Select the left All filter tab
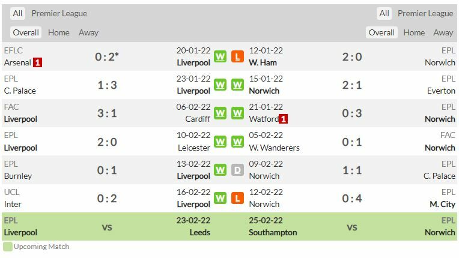This screenshot has width=459, height=258. click(x=18, y=13)
